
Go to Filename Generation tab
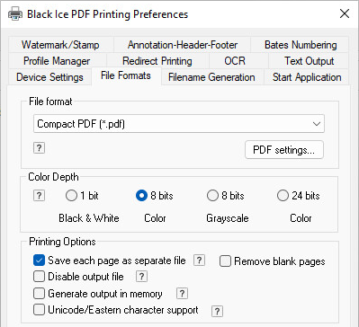coord(211,77)
